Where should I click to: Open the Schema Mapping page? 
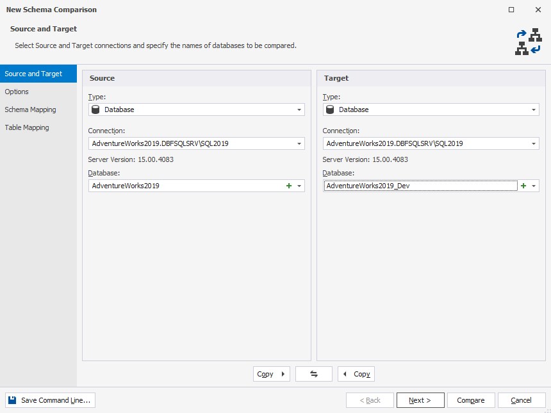[38, 109]
